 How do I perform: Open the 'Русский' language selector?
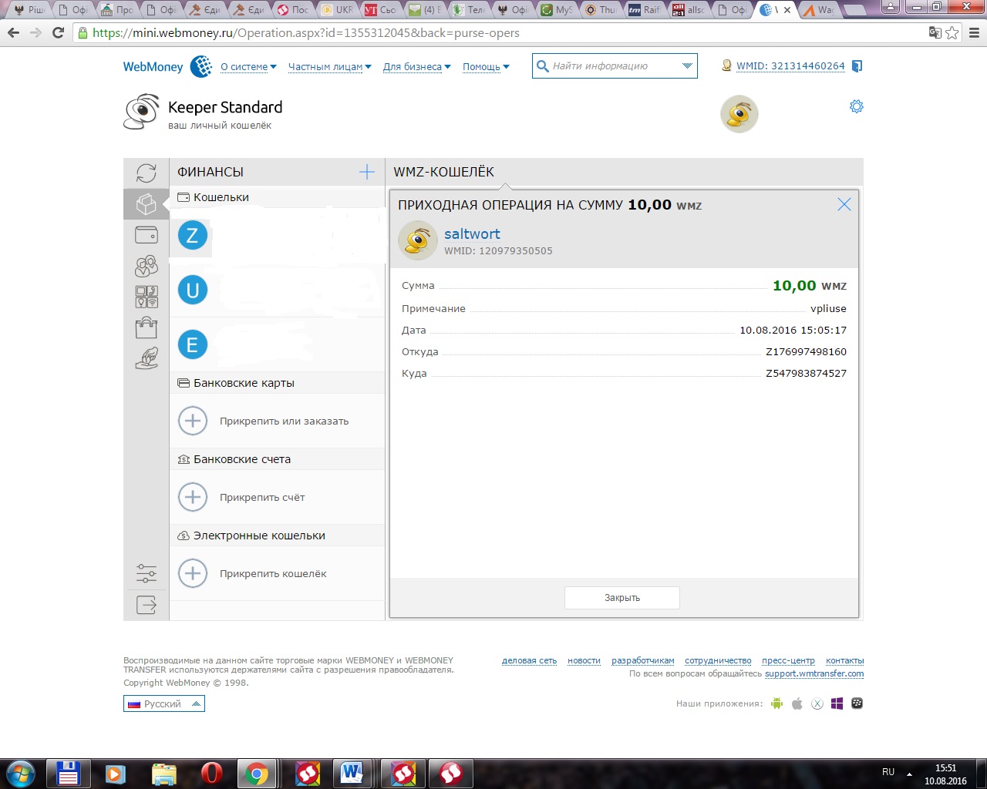tap(164, 703)
